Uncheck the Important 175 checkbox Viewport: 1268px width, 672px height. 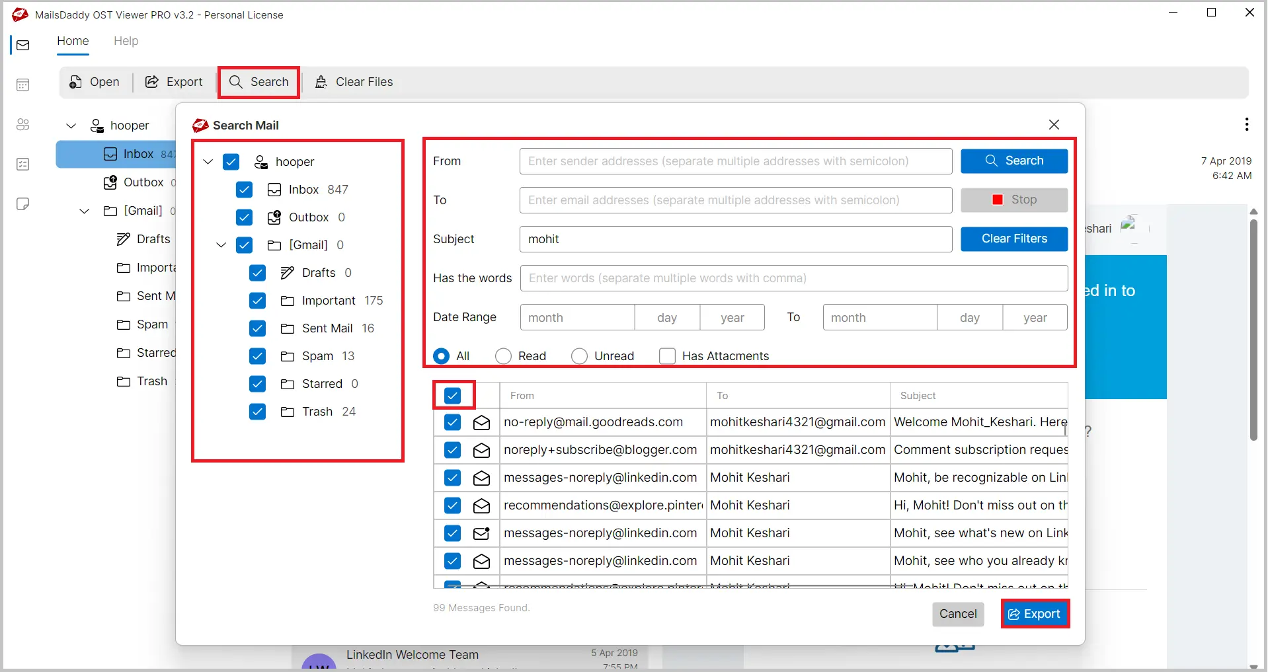pyautogui.click(x=257, y=301)
